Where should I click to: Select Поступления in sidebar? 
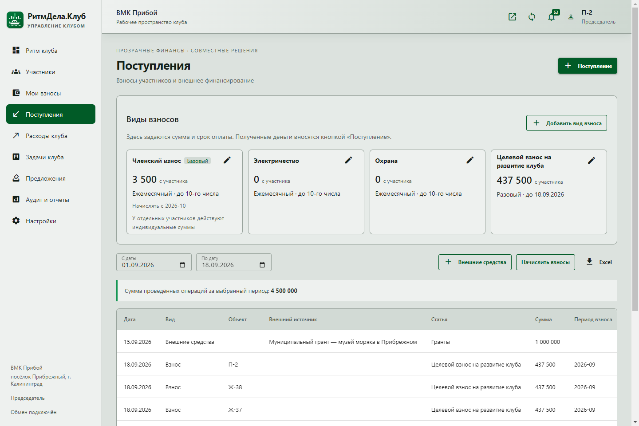pyautogui.click(x=51, y=114)
